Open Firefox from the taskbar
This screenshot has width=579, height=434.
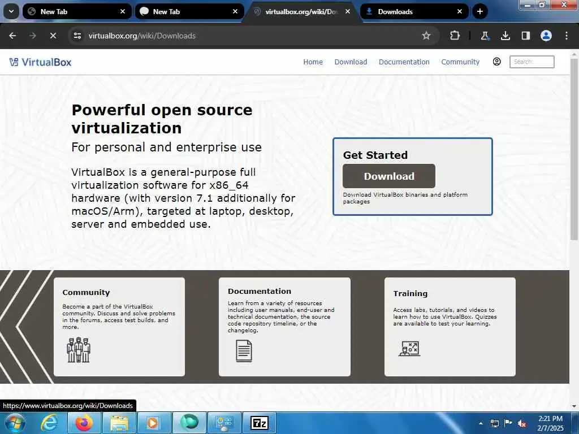tap(84, 423)
